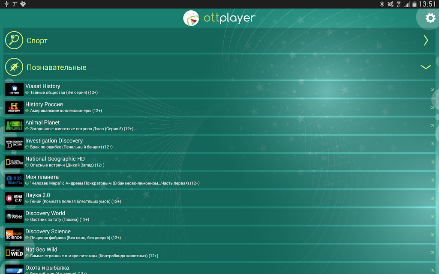Click the play indicator beside Американские коллекционеры
The width and height of the screenshot is (439, 274).
(x=27, y=111)
